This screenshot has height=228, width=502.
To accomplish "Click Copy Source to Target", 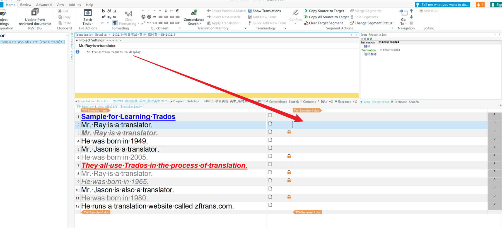I will coord(324,11).
